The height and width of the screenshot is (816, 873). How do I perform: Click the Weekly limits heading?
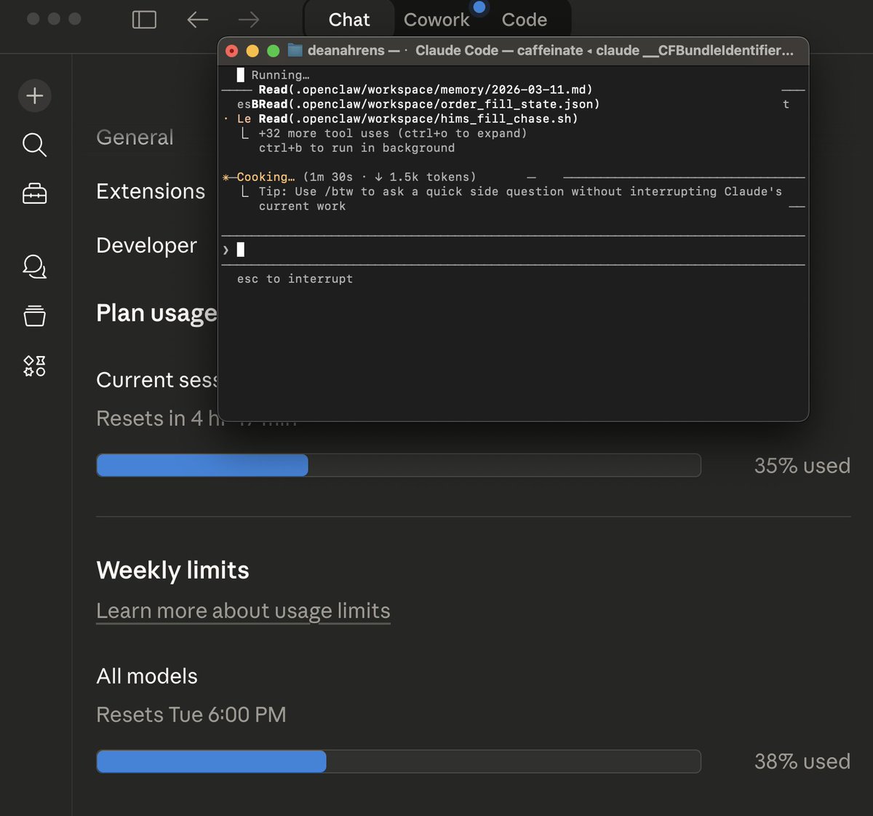click(x=172, y=570)
